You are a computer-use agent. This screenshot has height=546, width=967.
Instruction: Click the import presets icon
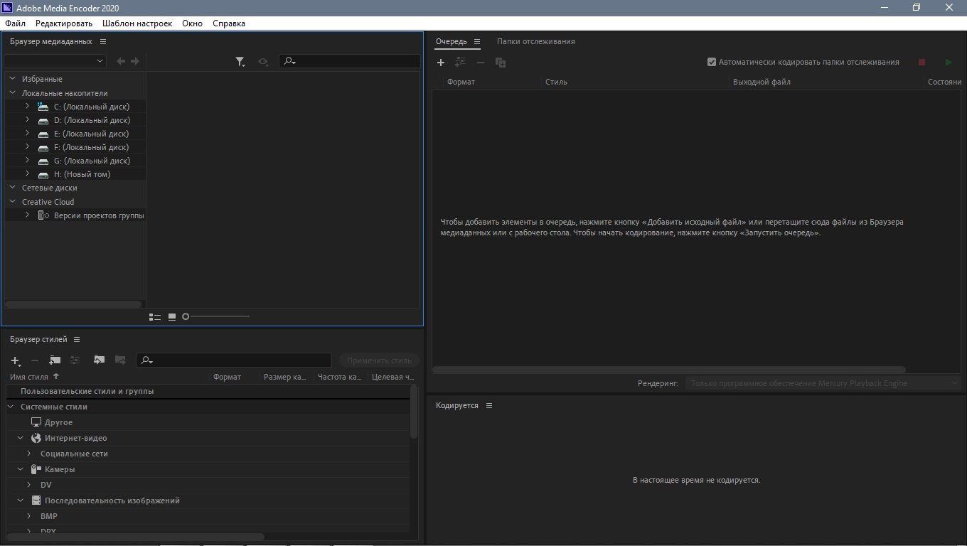click(99, 360)
